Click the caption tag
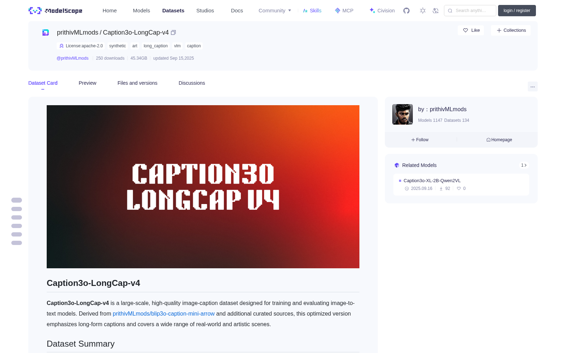This screenshot has width=566, height=353. [194, 46]
